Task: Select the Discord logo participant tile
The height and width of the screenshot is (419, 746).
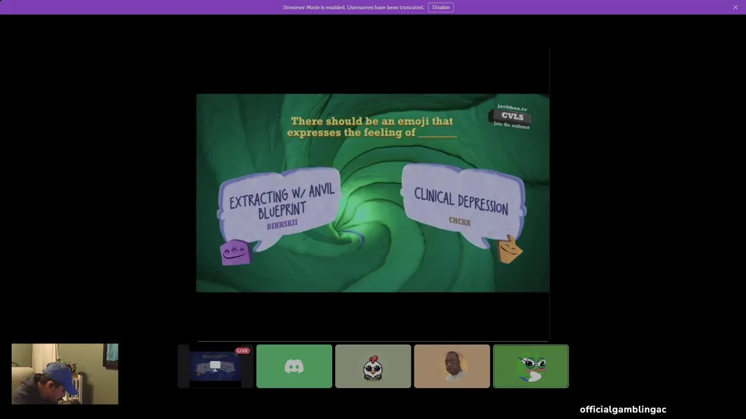Action: [294, 366]
